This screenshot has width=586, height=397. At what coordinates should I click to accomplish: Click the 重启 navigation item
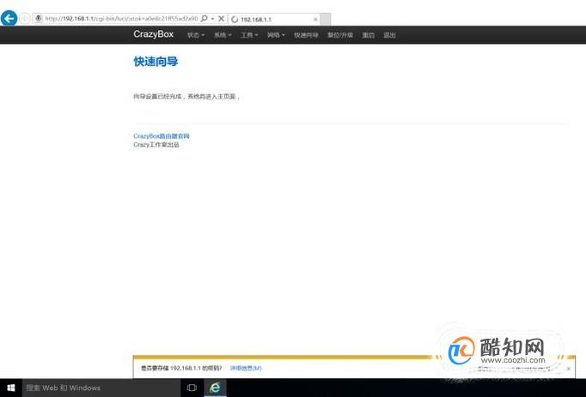[369, 35]
